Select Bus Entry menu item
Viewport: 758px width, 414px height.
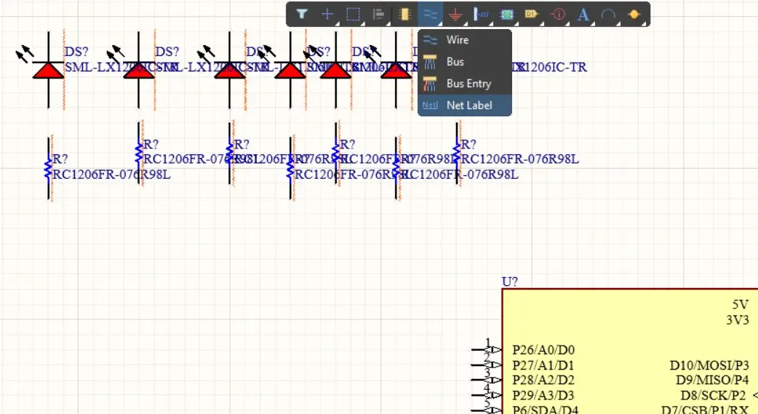tap(465, 83)
